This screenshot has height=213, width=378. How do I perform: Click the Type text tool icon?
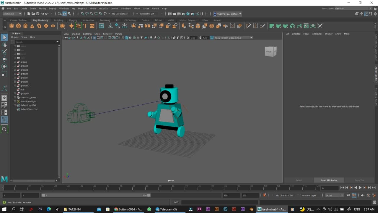85,26
